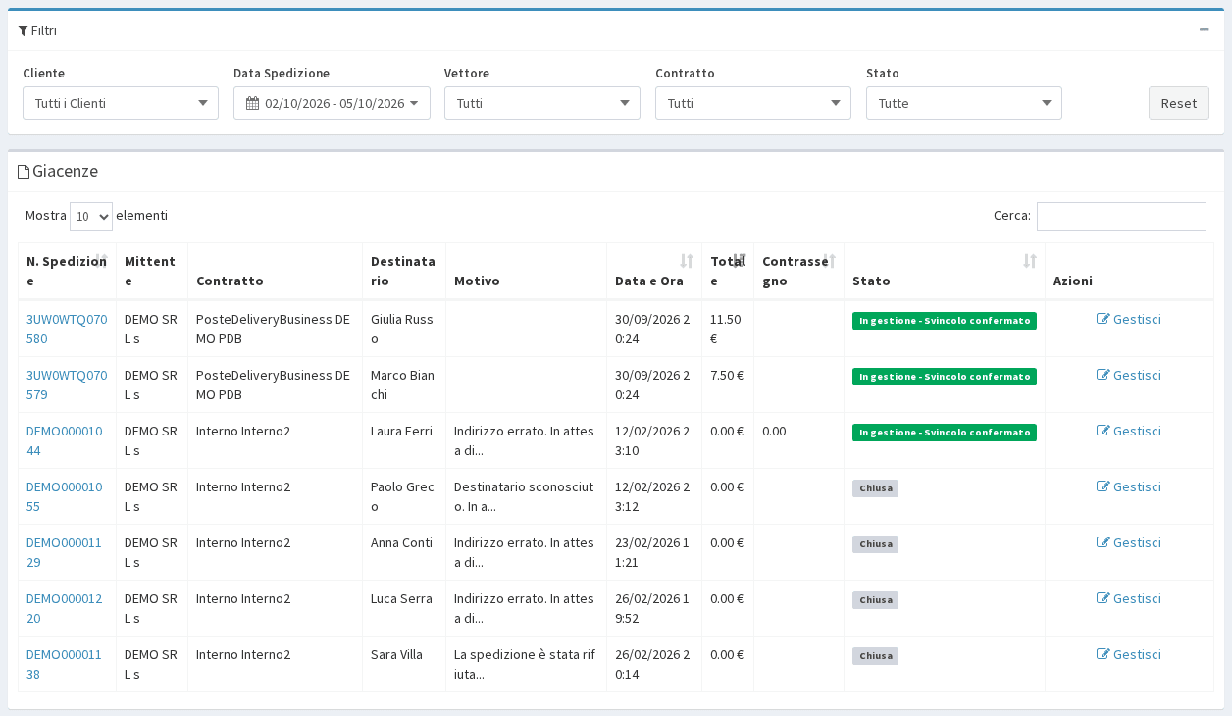
Task: Click Gestisci for Anna Conti's shipment
Action: pyautogui.click(x=1129, y=542)
